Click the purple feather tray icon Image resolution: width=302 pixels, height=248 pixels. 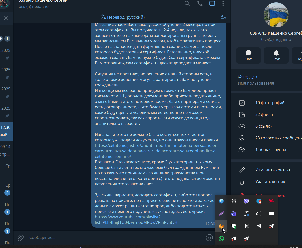[221, 213]
